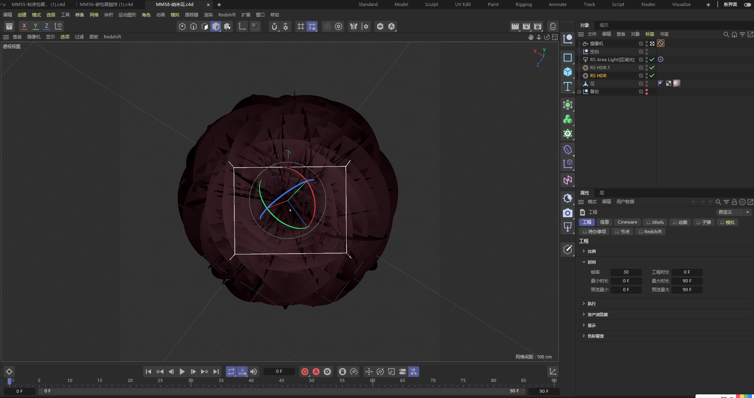Click the Record Active Objects button
This screenshot has height=398, width=754.
pyautogui.click(x=305, y=372)
